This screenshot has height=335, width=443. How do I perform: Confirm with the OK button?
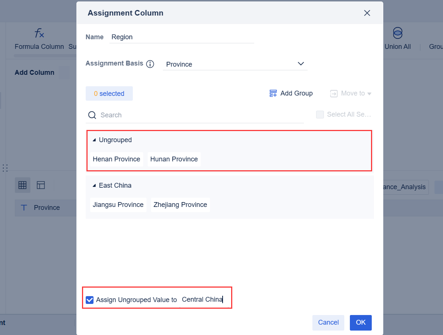pos(360,322)
